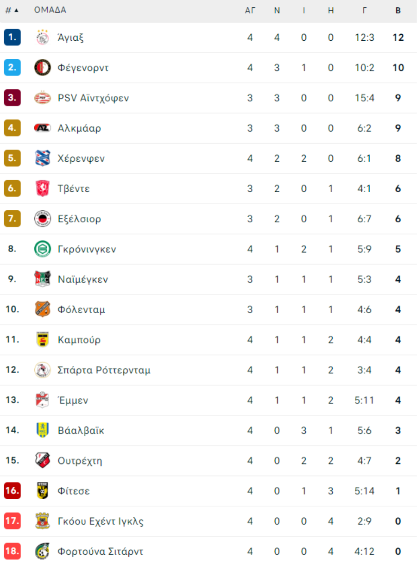Click the Φίτεσε yellow-black crest
The height and width of the screenshot is (565, 417).
click(43, 491)
